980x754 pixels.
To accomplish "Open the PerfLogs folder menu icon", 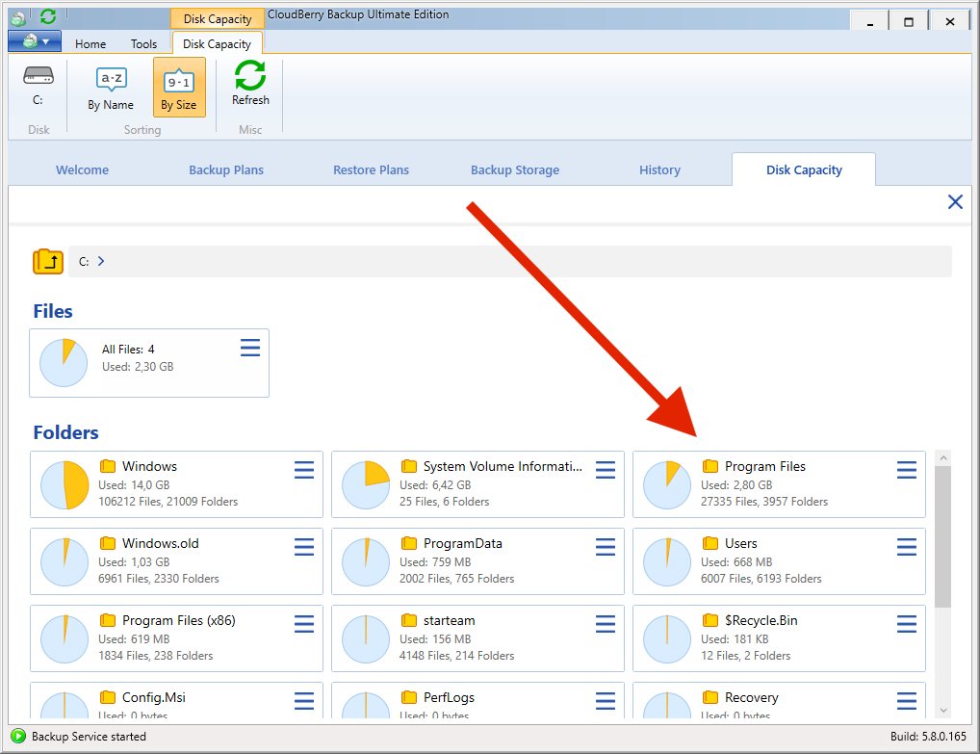I will tap(606, 700).
